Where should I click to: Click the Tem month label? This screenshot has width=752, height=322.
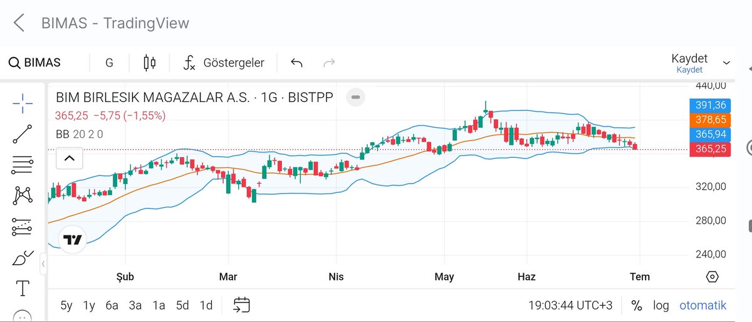(x=640, y=277)
